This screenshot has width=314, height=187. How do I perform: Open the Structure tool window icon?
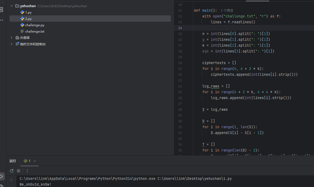[x=2, y=10]
